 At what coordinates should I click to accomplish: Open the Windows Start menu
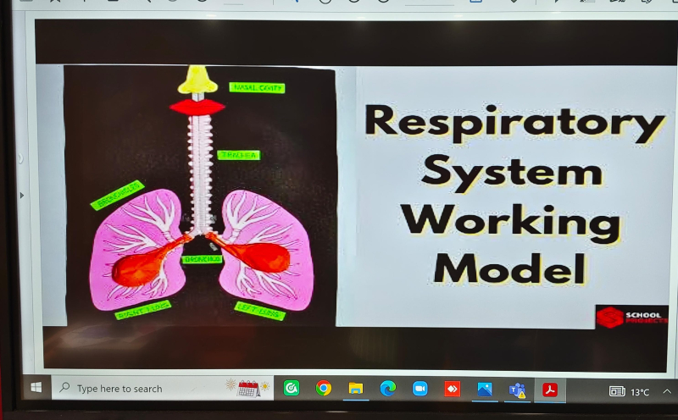(x=36, y=387)
